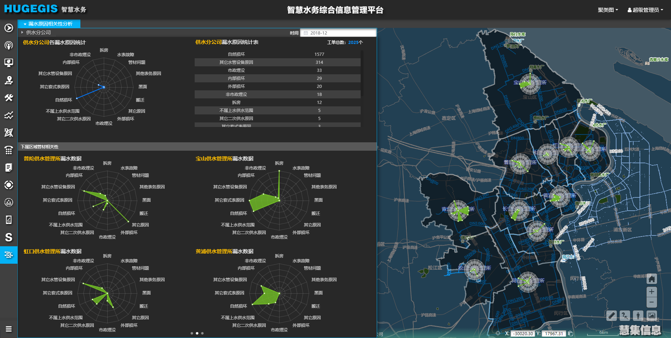Select the ruler measure tool
Viewport: 671px width, 338px height.
point(611,316)
